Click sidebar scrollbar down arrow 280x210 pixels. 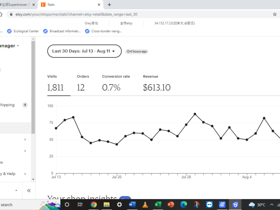[x=33, y=179]
